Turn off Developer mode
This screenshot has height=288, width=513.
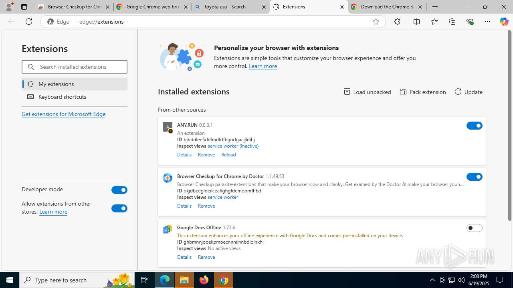(x=119, y=190)
